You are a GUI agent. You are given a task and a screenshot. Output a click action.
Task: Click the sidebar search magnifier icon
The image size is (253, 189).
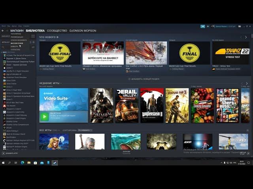point(3,47)
